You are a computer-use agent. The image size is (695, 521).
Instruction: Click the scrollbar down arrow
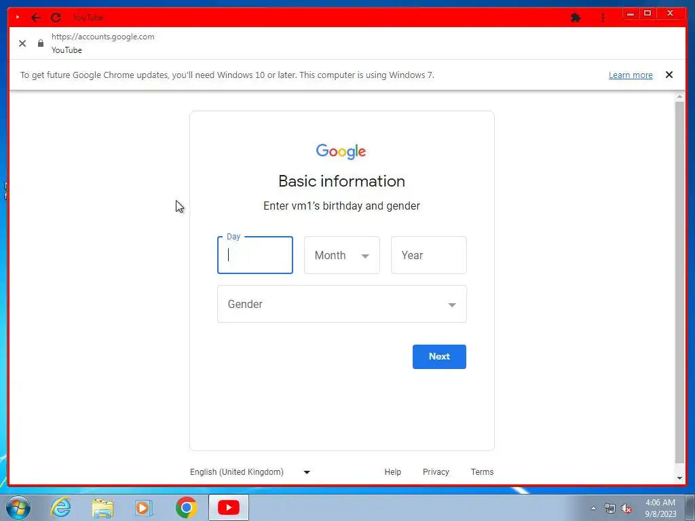coord(679,478)
